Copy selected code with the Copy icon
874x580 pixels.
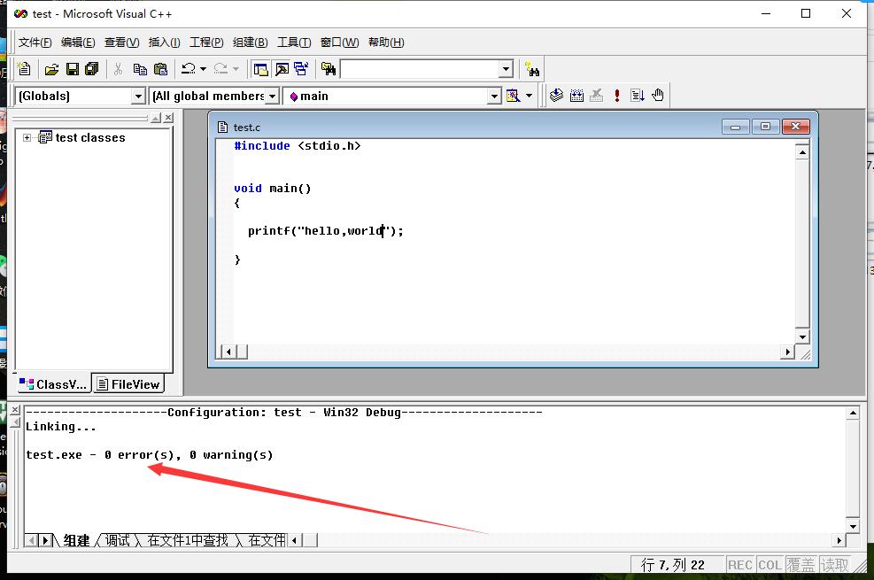[139, 68]
